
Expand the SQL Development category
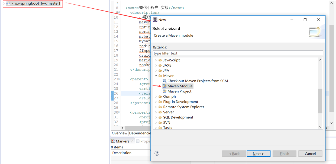[x=156, y=117]
